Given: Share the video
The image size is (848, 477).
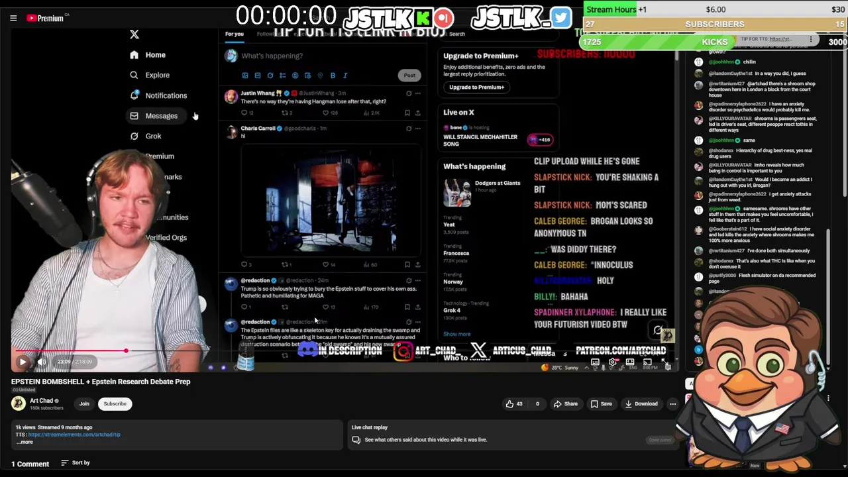Looking at the screenshot, I should tap(566, 403).
